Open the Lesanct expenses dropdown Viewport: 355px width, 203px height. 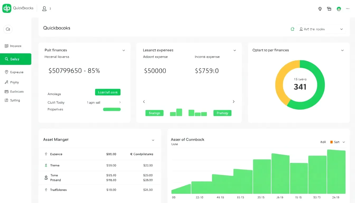point(235,50)
